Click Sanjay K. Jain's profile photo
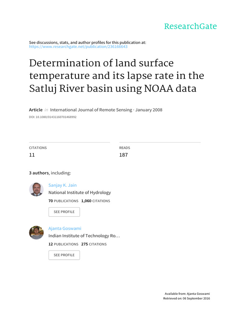 tap(36, 189)
